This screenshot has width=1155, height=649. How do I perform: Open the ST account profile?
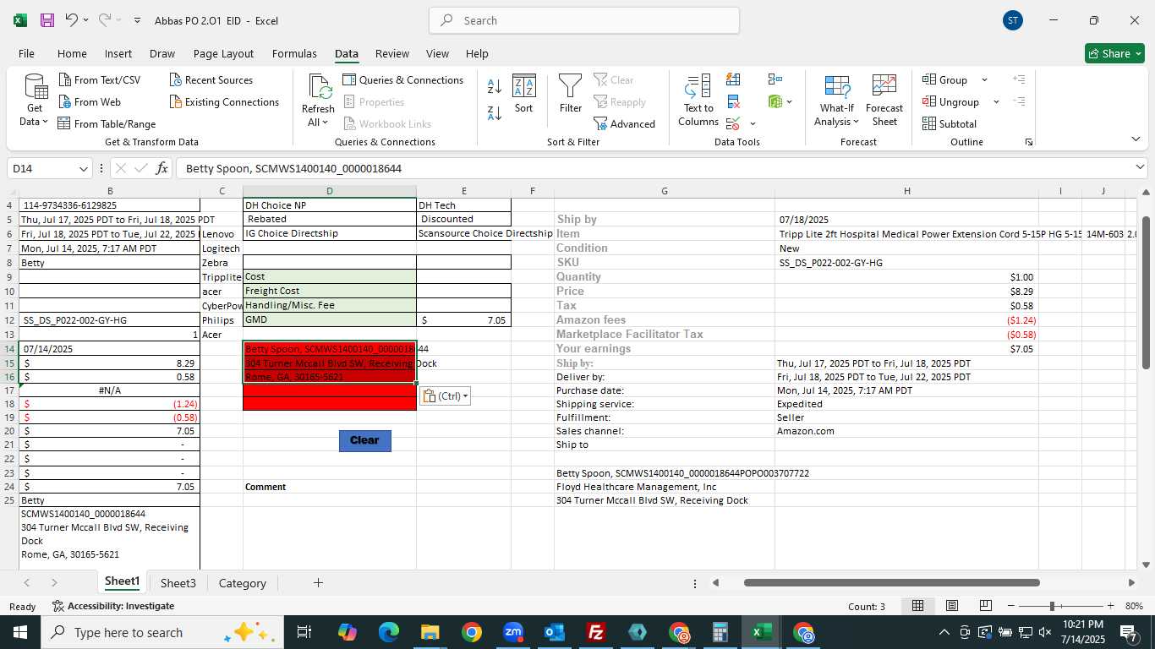[x=1013, y=20]
